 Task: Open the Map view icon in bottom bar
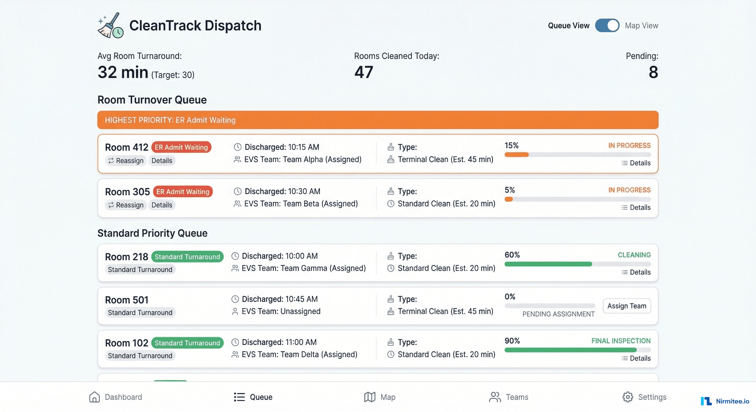coord(369,397)
